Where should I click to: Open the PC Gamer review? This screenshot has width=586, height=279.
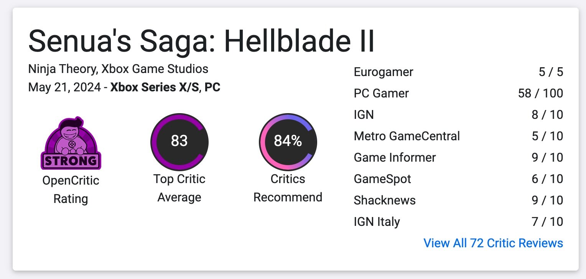[x=381, y=93]
